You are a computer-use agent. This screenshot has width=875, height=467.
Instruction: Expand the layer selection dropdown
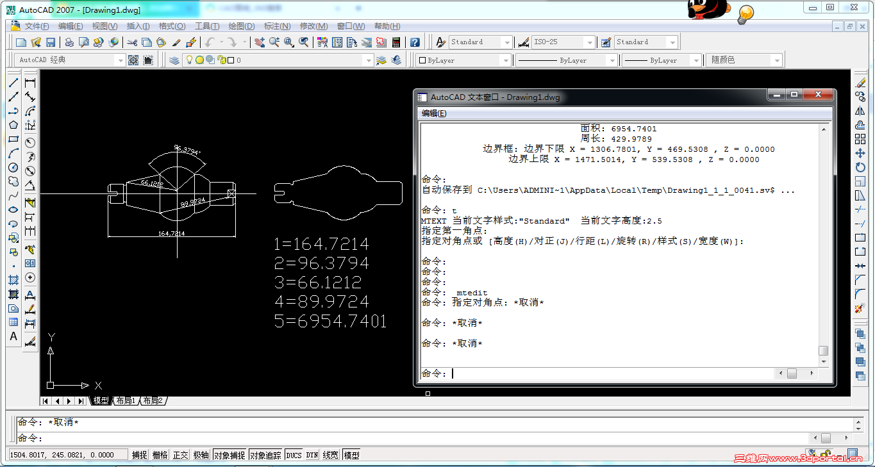click(368, 60)
